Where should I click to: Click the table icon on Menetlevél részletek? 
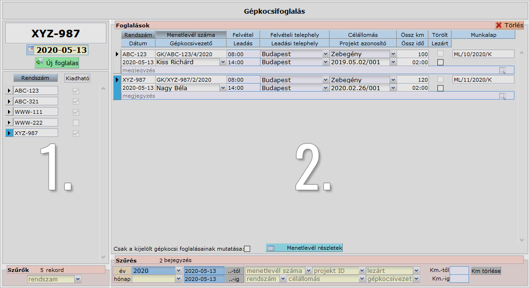[271, 248]
